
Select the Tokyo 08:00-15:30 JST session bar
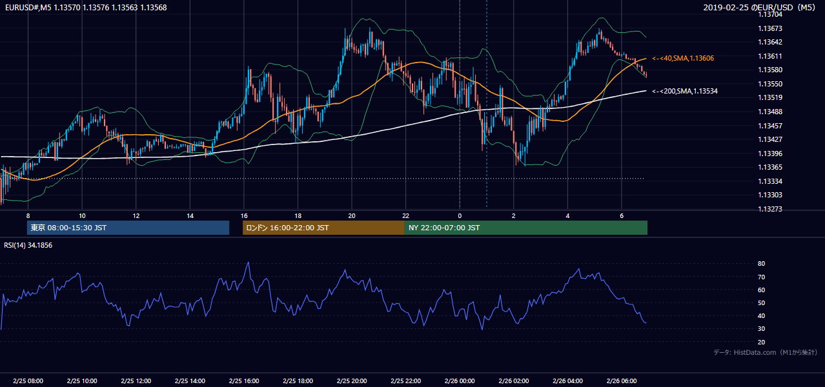click(x=128, y=228)
